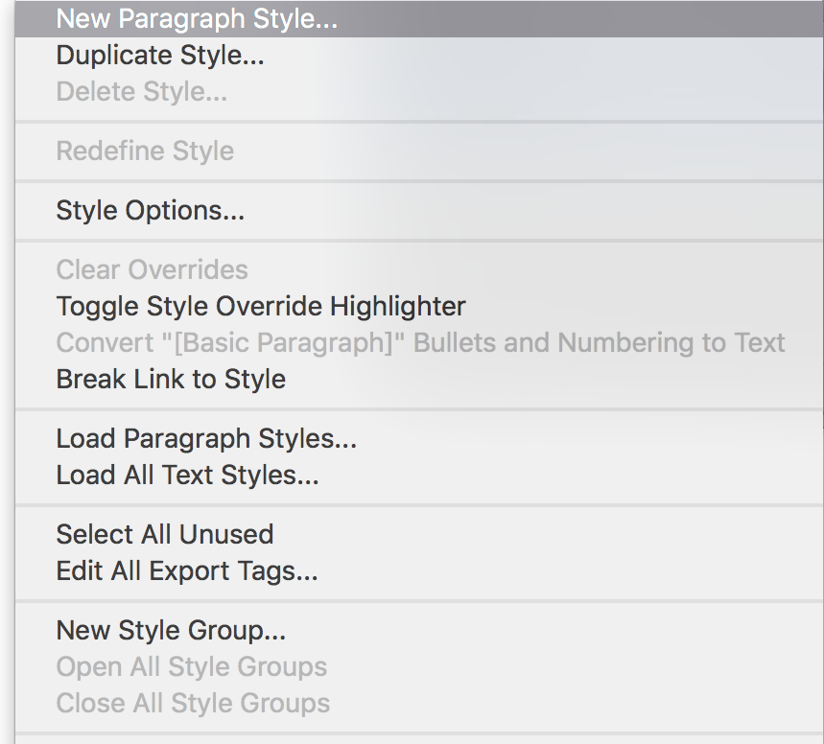Open Style Options dialog
824x744 pixels.
[151, 211]
